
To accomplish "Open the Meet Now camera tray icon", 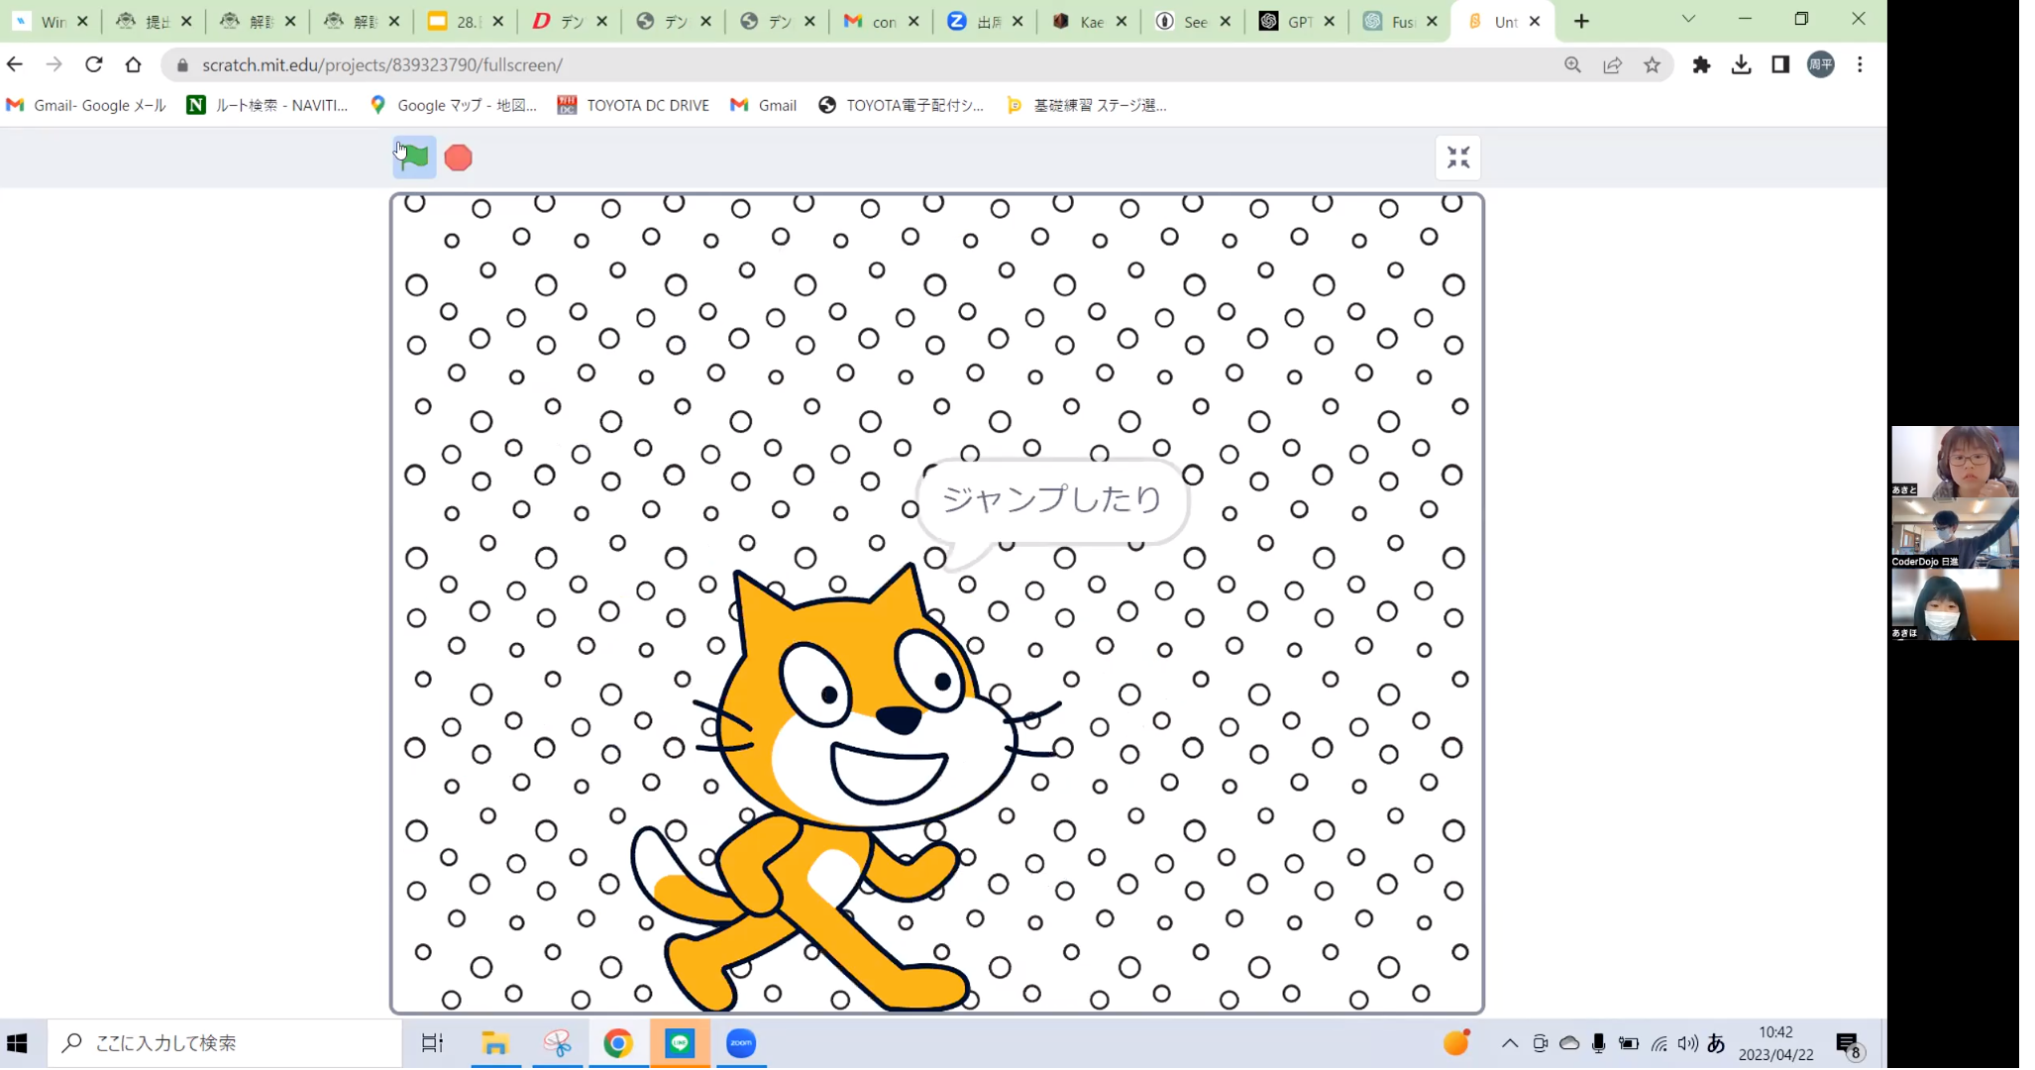I will 1540,1043.
